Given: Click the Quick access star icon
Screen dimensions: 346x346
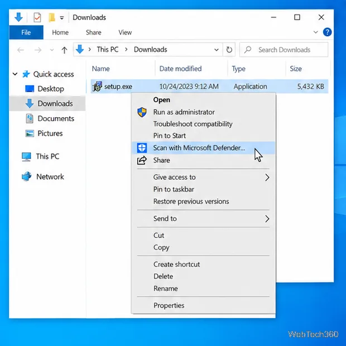Looking at the screenshot, I should click(x=26, y=74).
